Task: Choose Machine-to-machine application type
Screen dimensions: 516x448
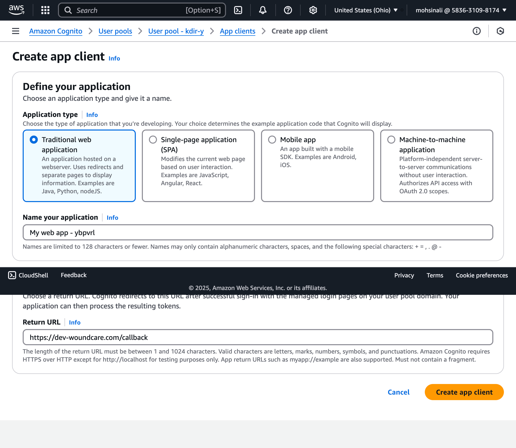Action: tap(391, 140)
